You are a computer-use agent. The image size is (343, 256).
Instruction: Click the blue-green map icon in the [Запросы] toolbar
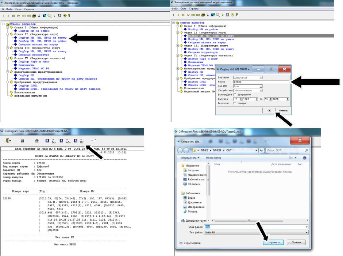tap(45, 16)
